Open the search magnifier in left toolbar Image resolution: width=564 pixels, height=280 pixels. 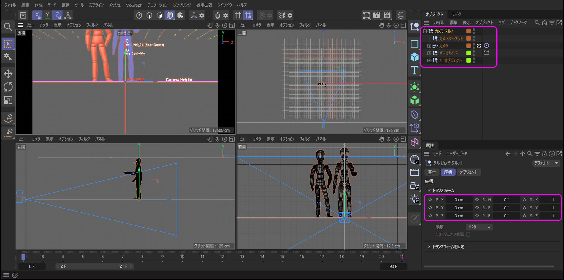pyautogui.click(x=8, y=27)
